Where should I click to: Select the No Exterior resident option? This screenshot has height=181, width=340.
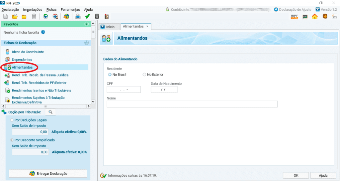(144, 75)
